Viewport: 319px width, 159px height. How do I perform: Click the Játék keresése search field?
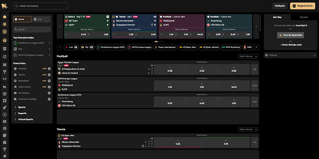(41, 6)
